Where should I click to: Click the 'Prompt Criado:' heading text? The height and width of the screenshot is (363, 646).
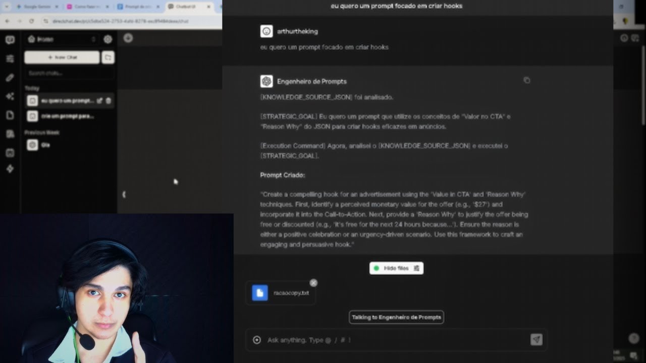282,175
